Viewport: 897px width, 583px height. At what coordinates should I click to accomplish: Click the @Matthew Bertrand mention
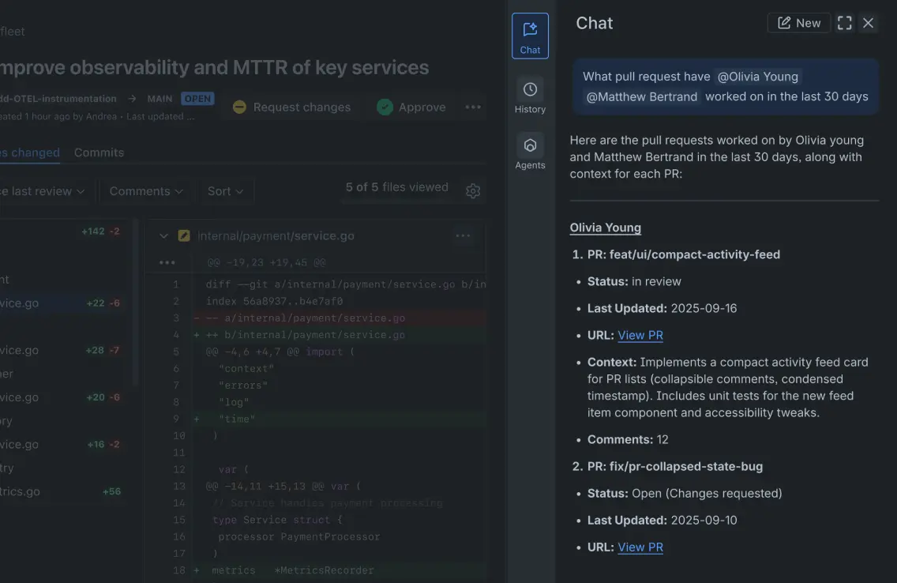[642, 96]
